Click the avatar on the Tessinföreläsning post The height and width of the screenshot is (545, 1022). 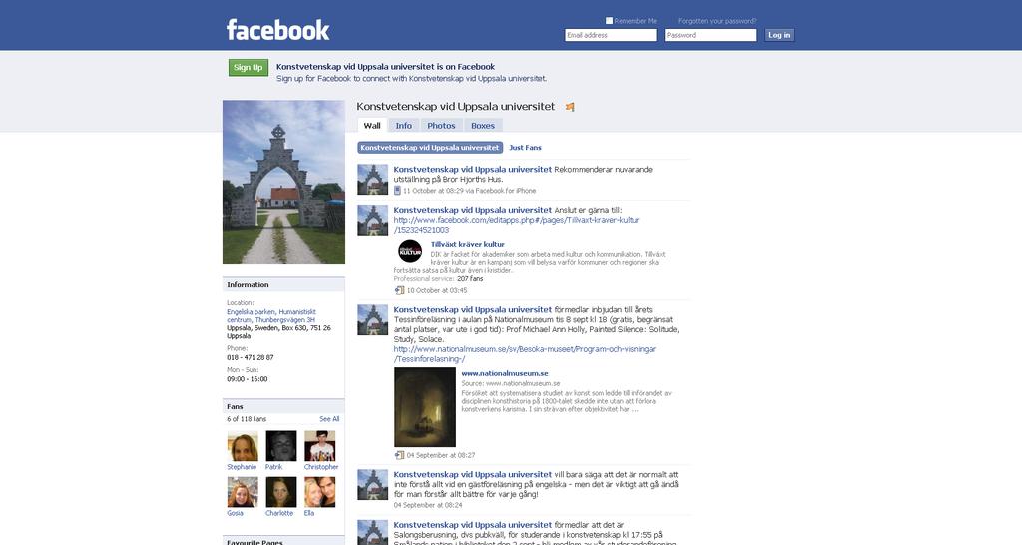[x=373, y=320]
